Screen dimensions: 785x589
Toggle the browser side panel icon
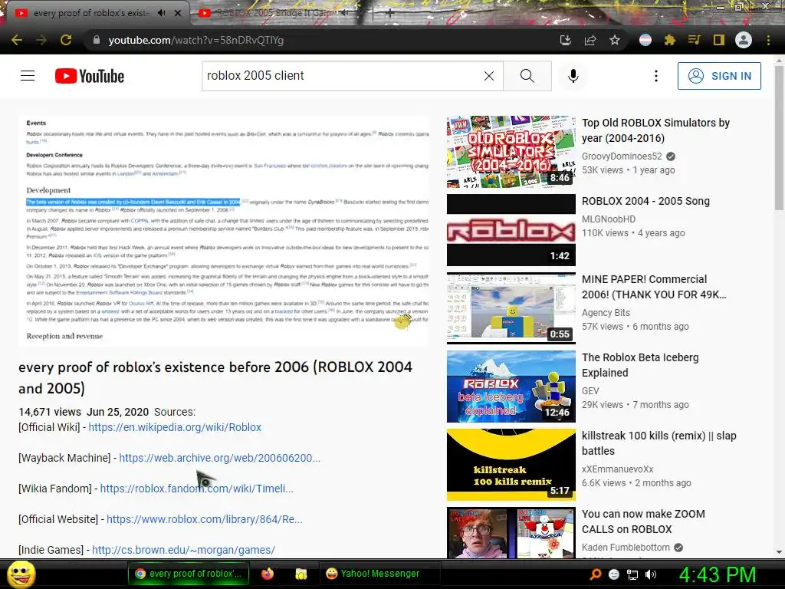point(719,40)
